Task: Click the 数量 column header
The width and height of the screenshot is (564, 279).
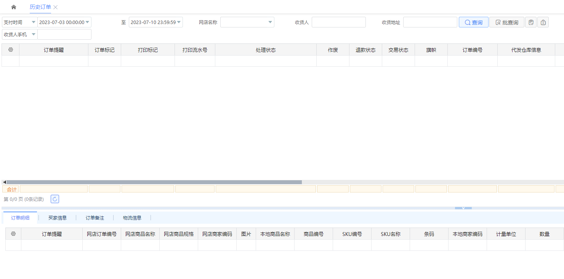Action: pos(545,234)
